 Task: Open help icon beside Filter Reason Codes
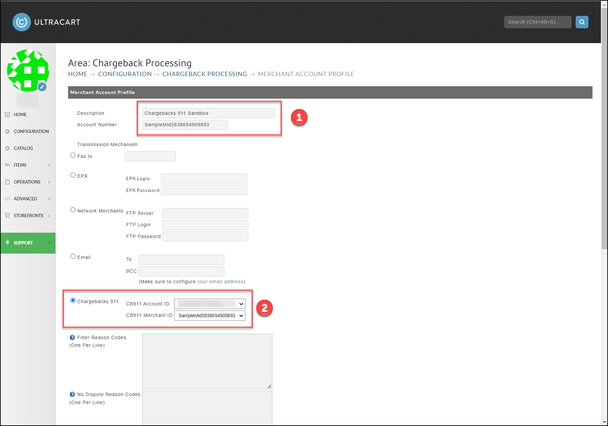click(x=72, y=337)
